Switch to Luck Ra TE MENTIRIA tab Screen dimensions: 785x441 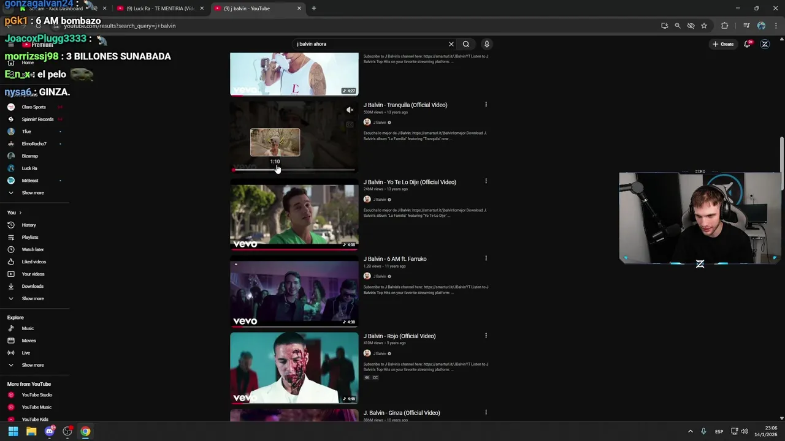tap(160, 9)
